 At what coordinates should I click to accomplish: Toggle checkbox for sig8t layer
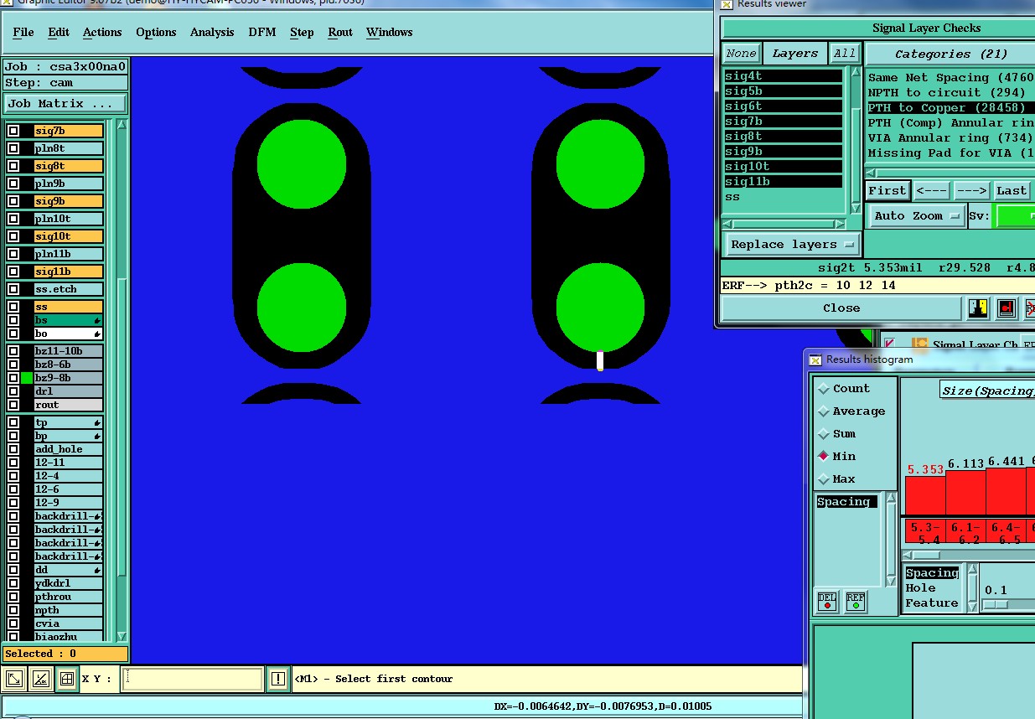(x=13, y=166)
